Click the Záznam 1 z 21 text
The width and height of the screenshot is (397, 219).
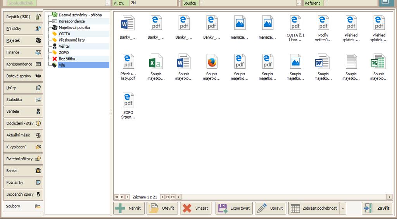(x=145, y=197)
